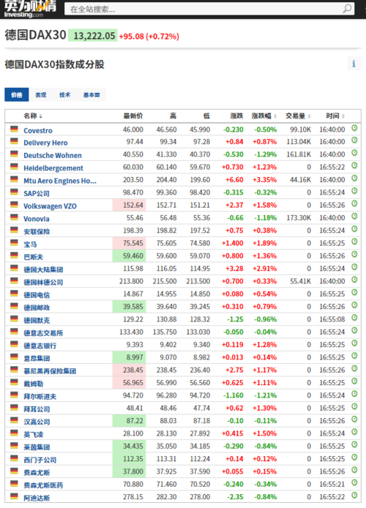Click the 最新价 column header
366x508 pixels.
pyautogui.click(x=133, y=116)
